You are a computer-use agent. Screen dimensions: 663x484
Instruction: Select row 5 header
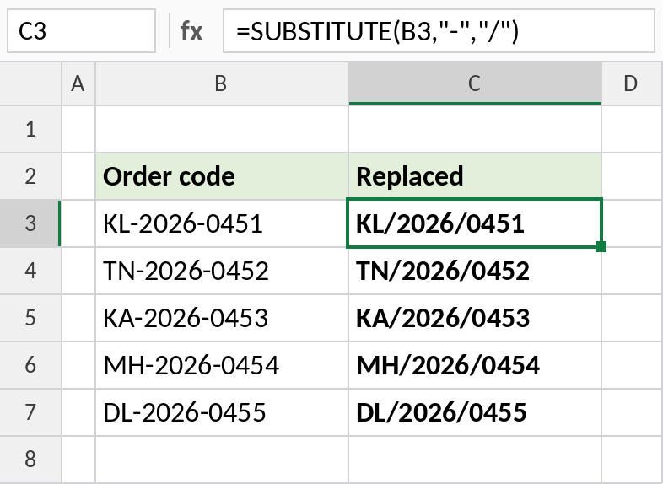coord(30,318)
